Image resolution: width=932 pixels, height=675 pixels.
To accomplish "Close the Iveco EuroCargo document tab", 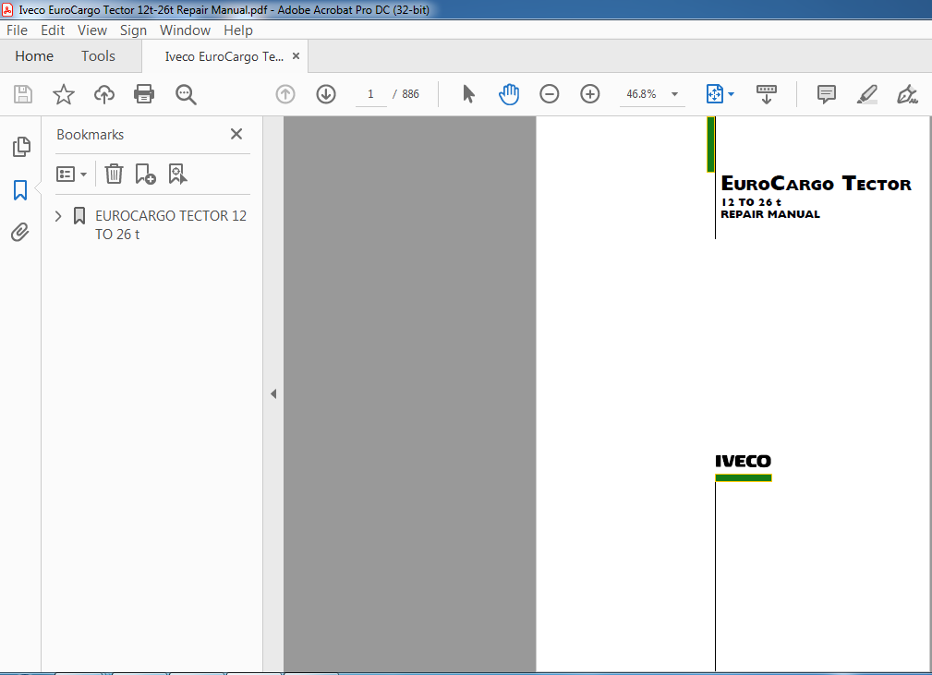I will pyautogui.click(x=296, y=55).
